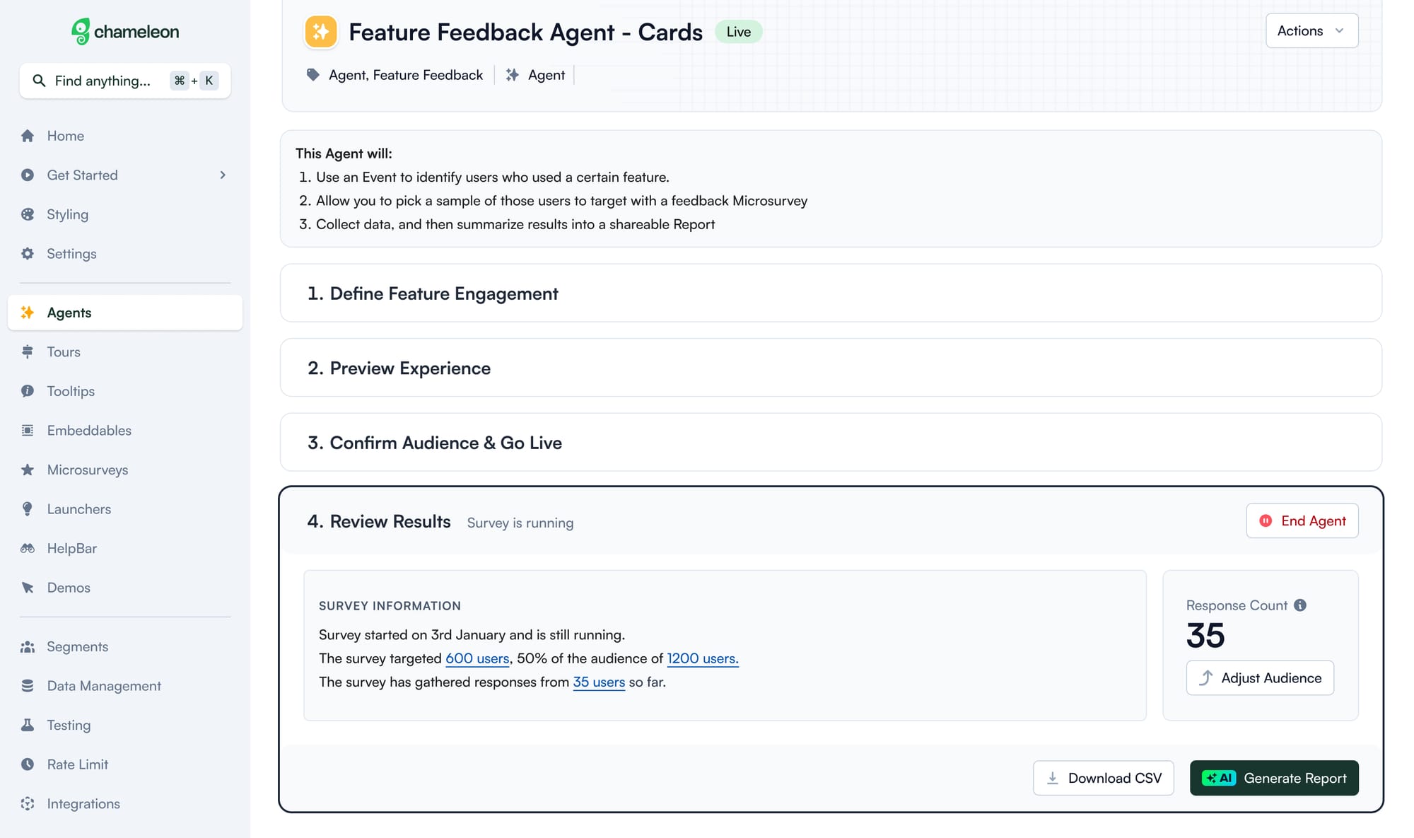Click the Testing flask icon
The height and width of the screenshot is (838, 1414).
[x=28, y=725]
